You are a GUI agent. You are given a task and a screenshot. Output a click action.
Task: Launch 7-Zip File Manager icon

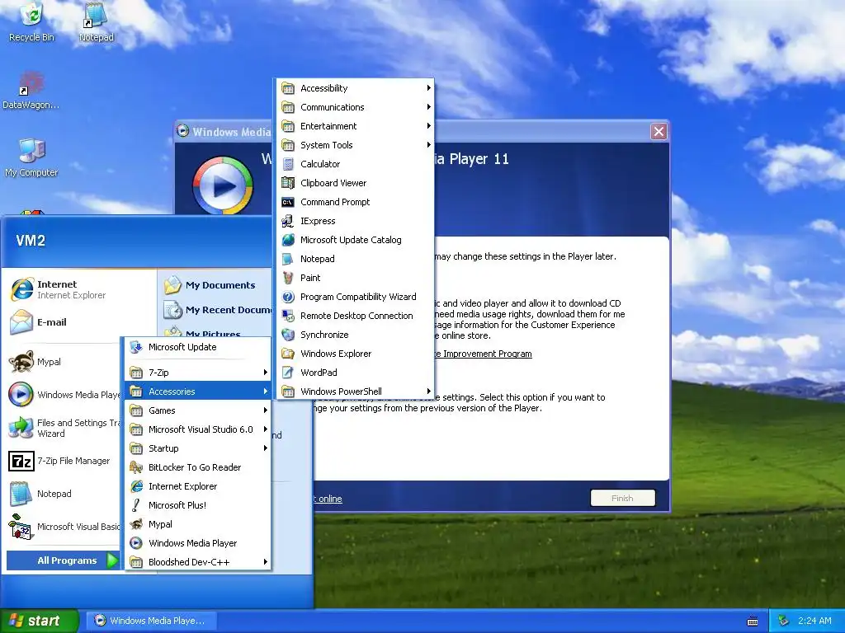[x=21, y=462]
